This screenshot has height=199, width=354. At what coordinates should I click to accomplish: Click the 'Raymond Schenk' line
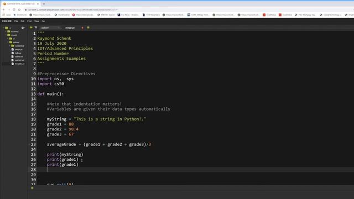pyautogui.click(x=54, y=38)
